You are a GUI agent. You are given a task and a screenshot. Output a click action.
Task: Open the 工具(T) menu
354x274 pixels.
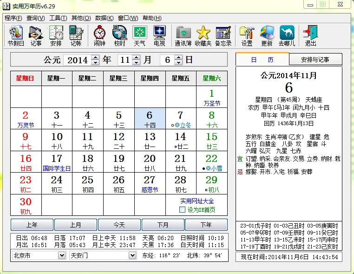click(58, 18)
